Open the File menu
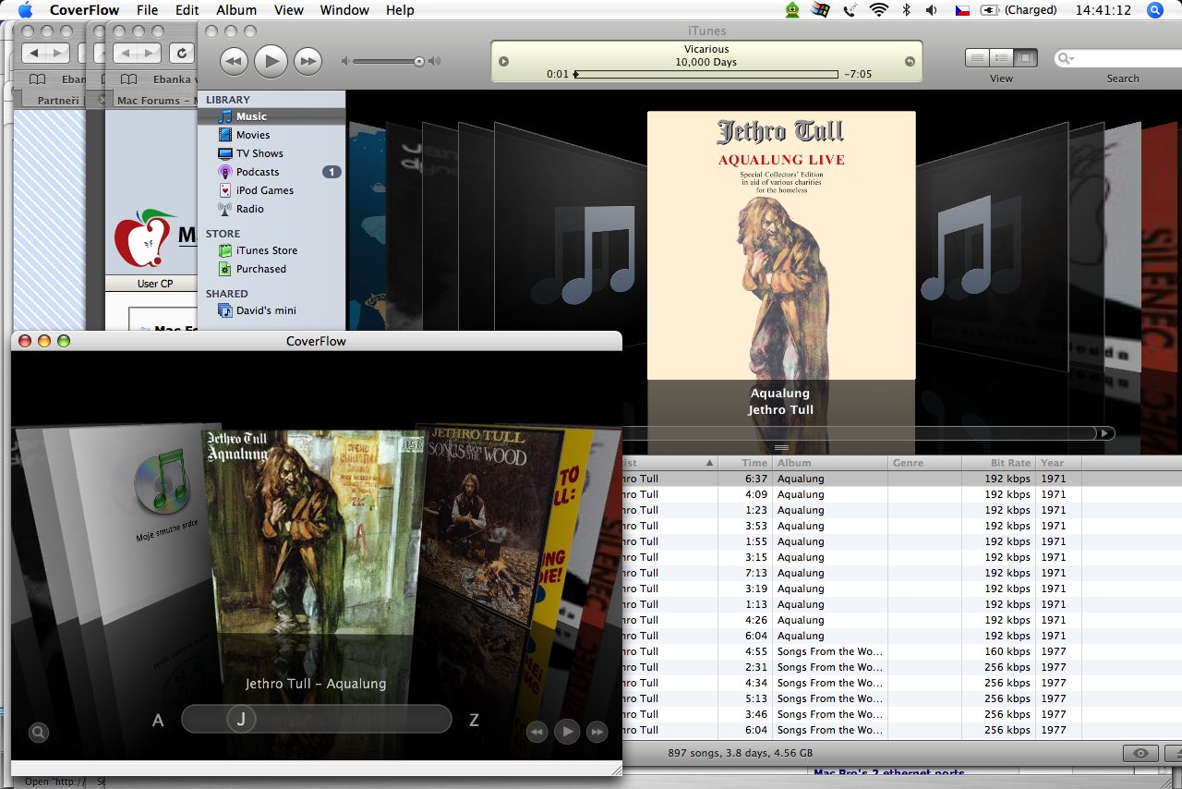 (x=147, y=10)
